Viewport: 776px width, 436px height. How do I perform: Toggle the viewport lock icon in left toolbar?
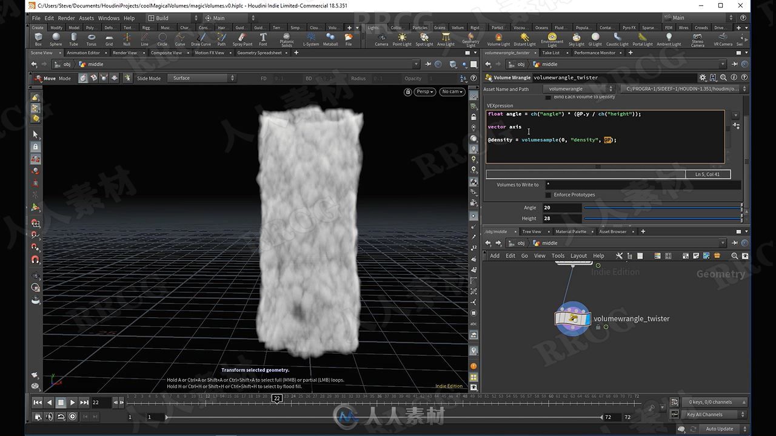click(36, 147)
